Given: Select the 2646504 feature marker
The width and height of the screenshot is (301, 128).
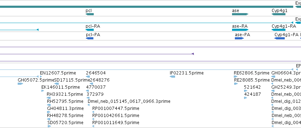Looking at the screenshot, I should click(x=88, y=77).
